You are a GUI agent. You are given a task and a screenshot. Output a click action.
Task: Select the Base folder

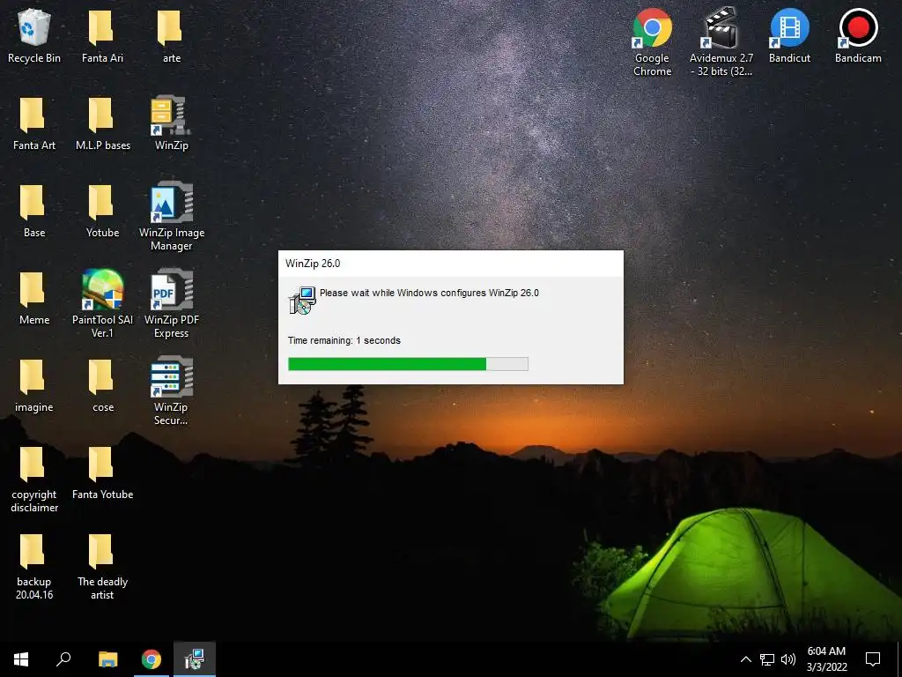tap(34, 211)
